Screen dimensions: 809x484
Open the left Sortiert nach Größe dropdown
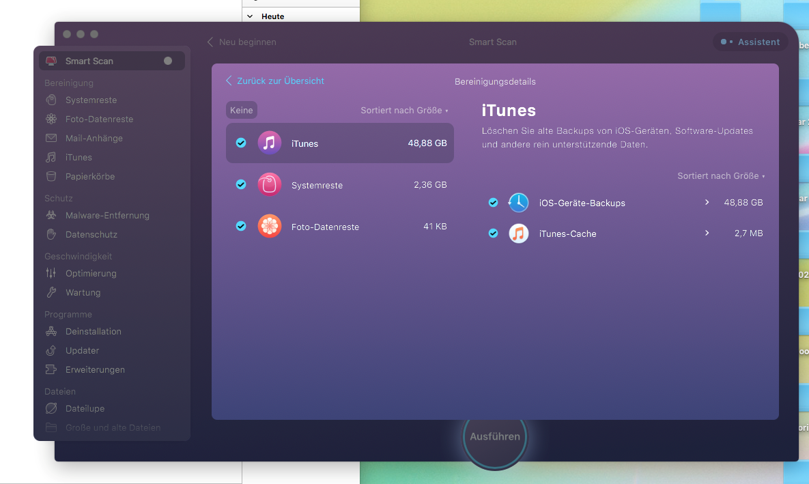point(404,111)
